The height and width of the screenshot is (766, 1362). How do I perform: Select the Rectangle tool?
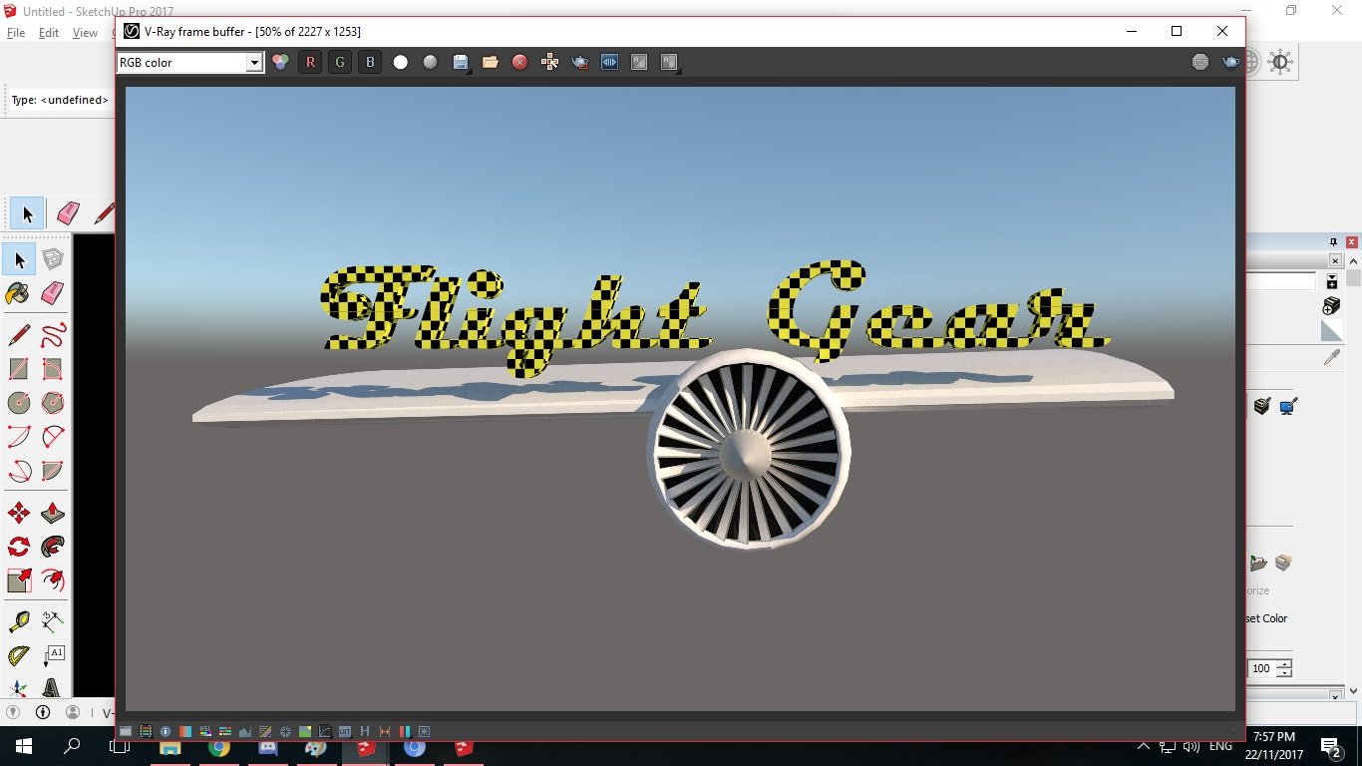pyautogui.click(x=19, y=369)
